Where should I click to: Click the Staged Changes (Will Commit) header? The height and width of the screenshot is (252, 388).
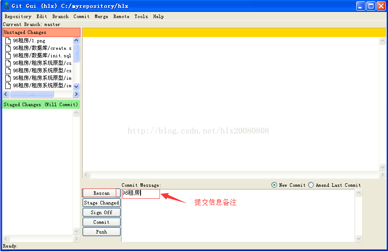tap(41, 104)
